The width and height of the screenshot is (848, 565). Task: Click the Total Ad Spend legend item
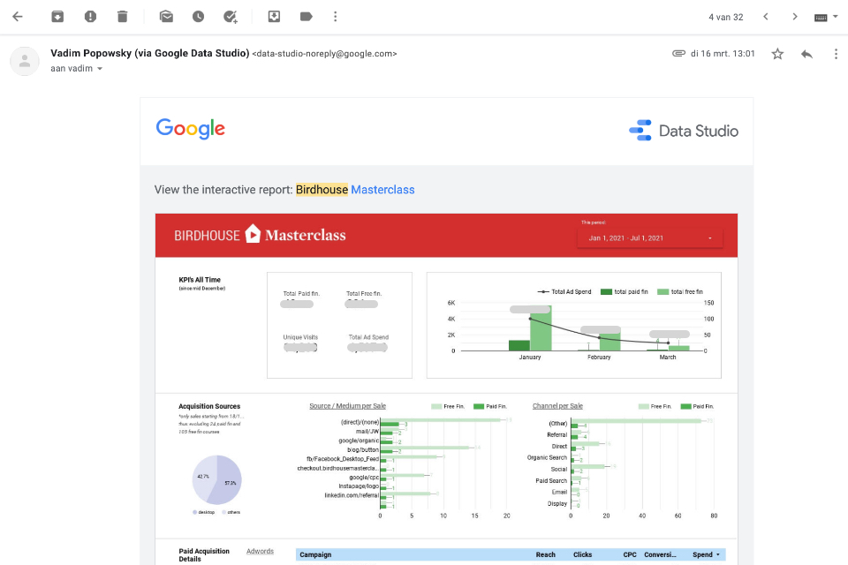(x=564, y=292)
